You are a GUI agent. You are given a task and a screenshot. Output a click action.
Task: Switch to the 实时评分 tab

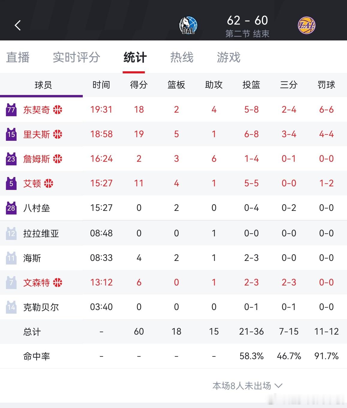pyautogui.click(x=76, y=57)
